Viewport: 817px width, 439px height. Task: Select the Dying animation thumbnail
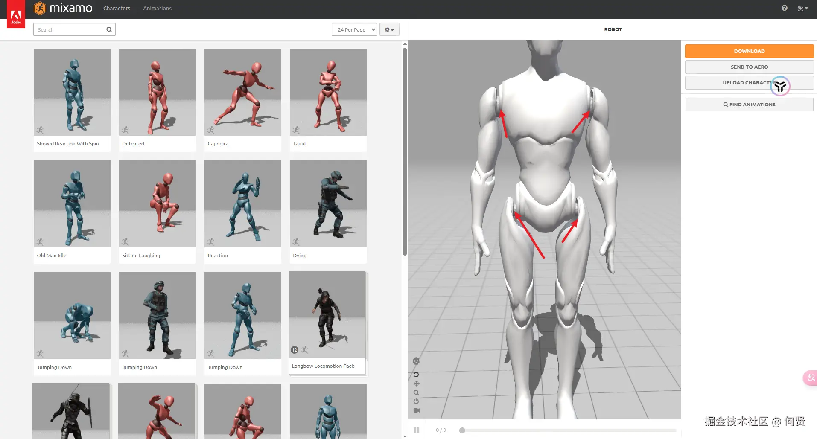tap(328, 204)
